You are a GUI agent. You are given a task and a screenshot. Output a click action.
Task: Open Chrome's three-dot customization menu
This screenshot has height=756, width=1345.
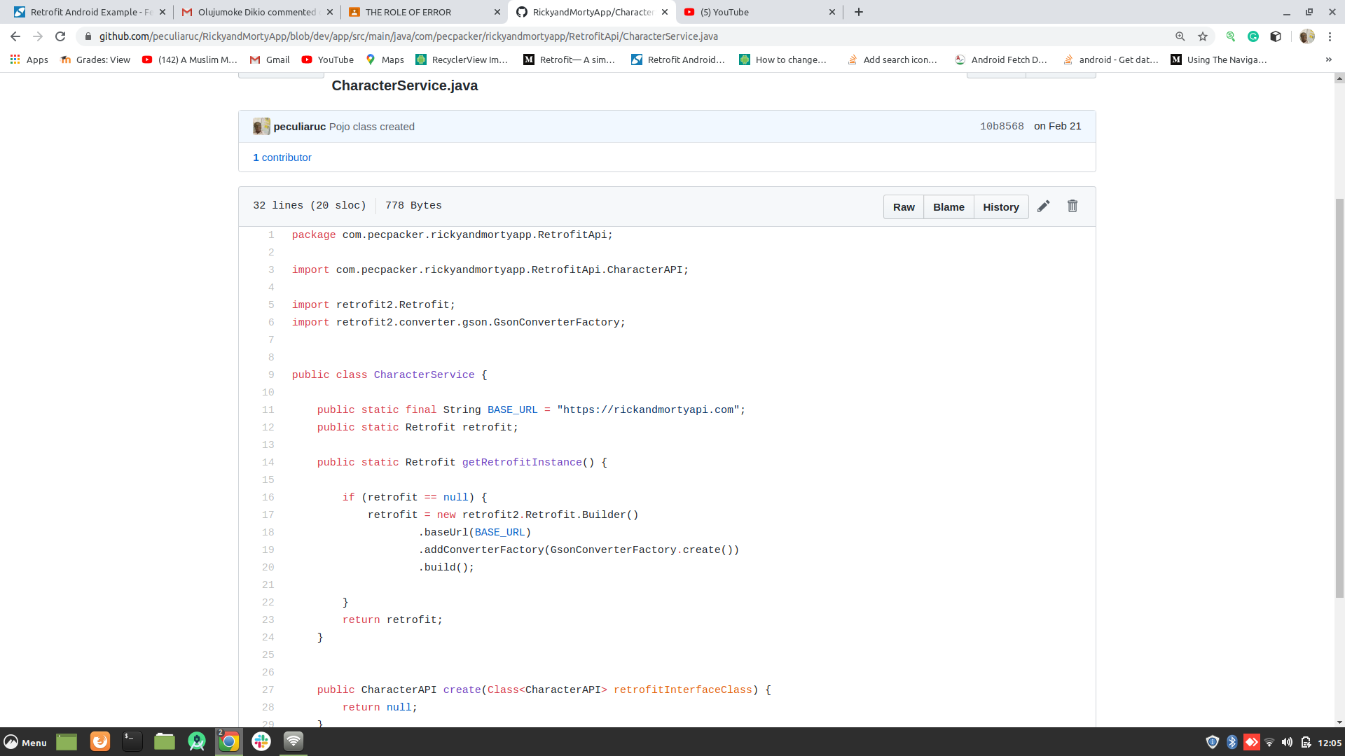click(1331, 36)
